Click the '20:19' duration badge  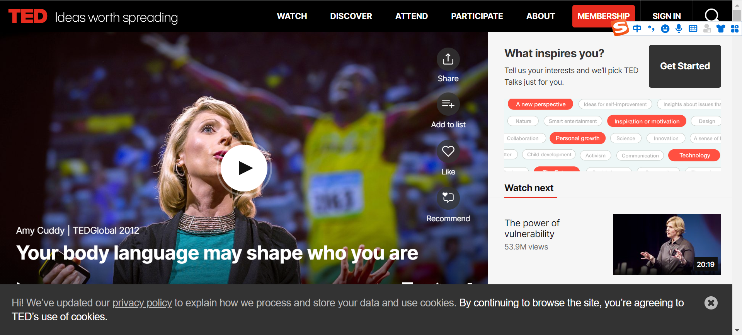tap(705, 265)
